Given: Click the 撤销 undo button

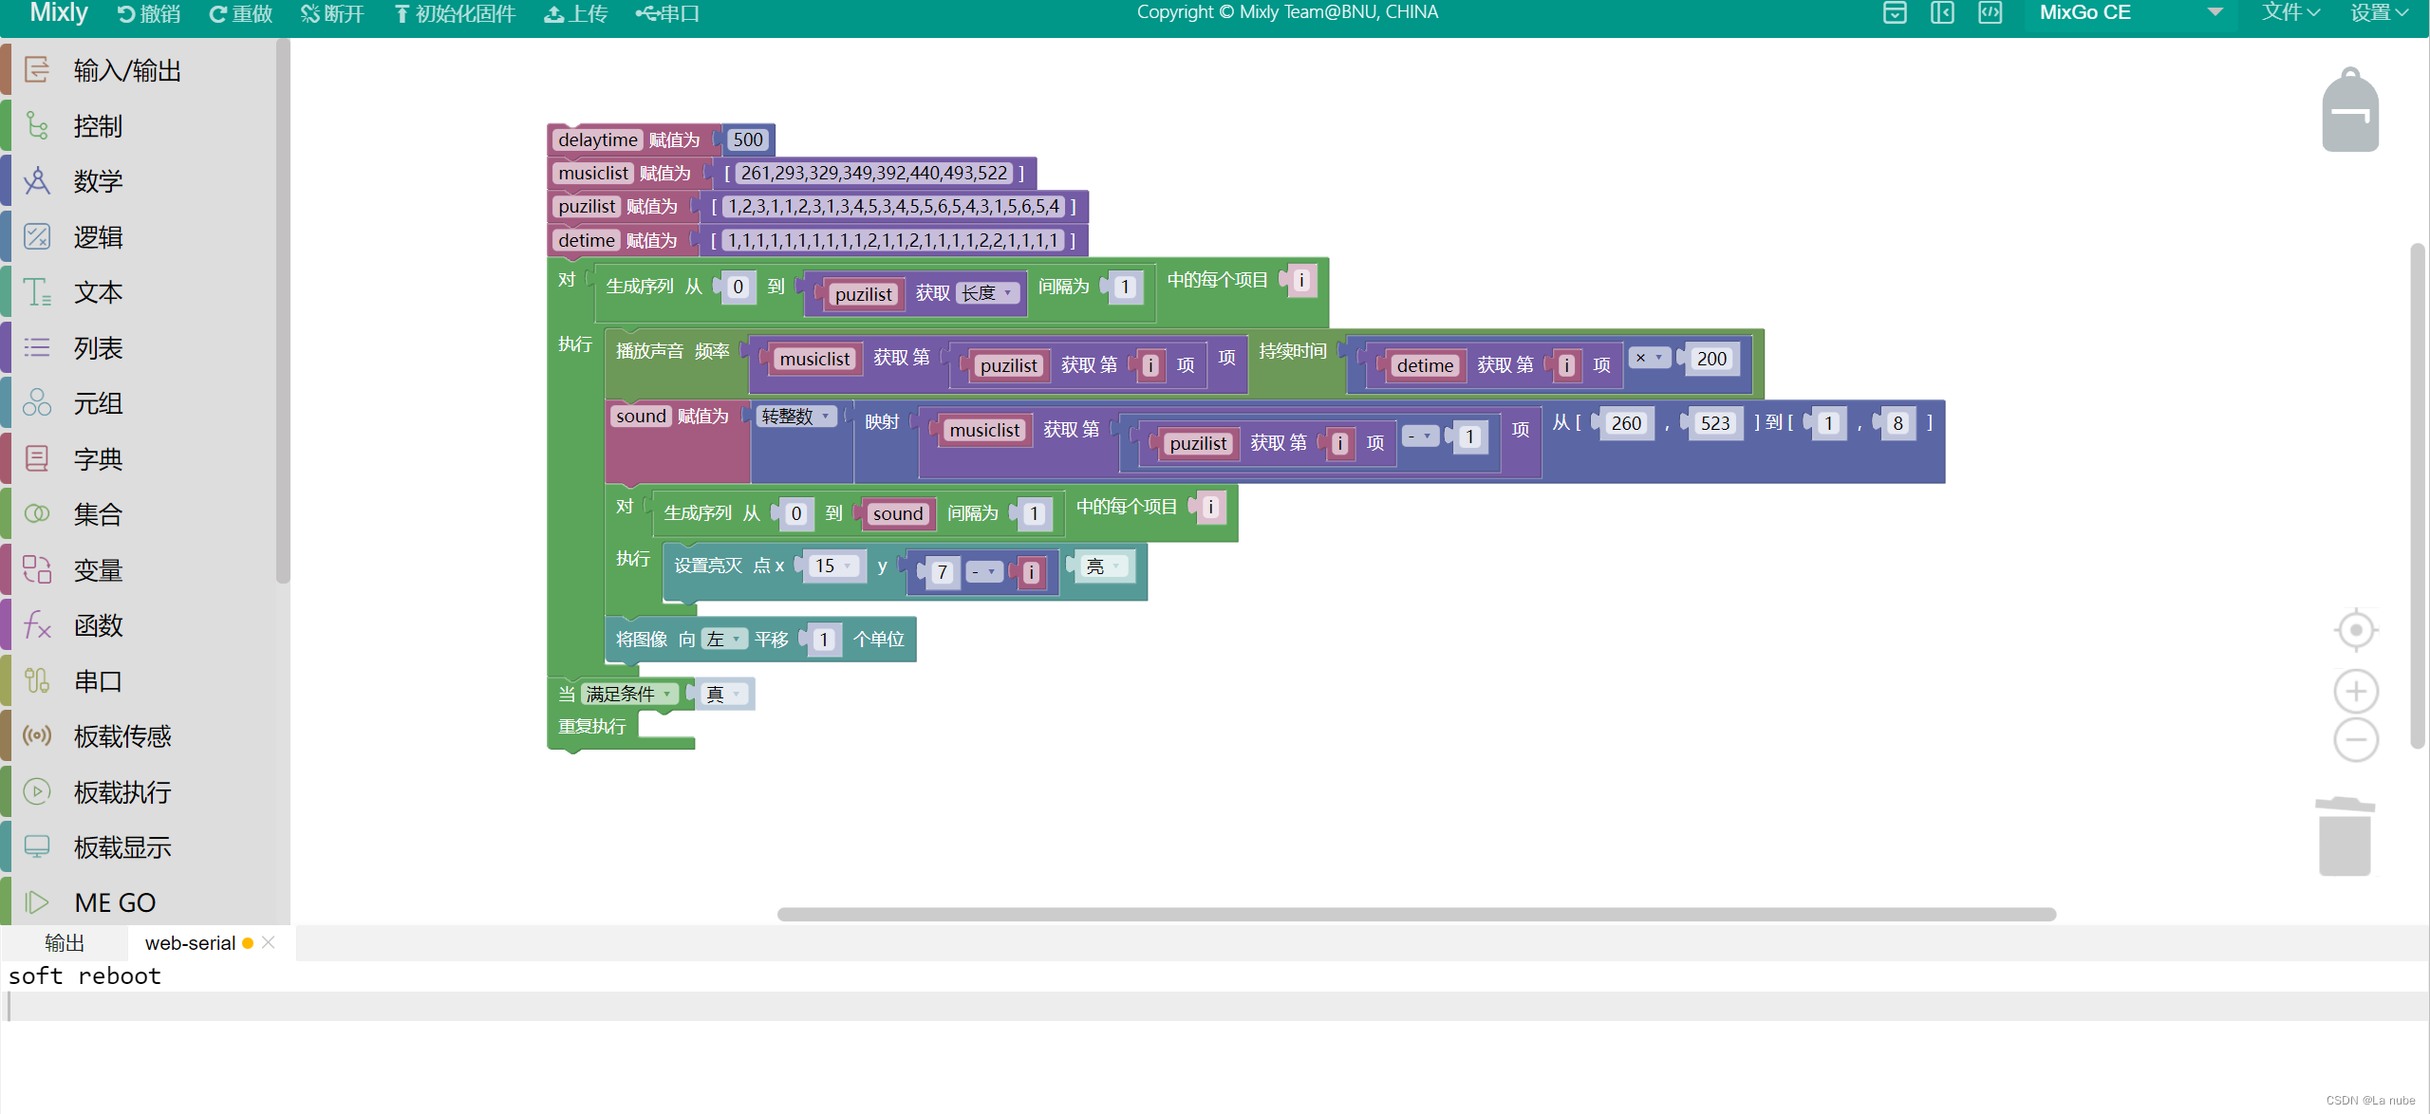Looking at the screenshot, I should pyautogui.click(x=148, y=14).
